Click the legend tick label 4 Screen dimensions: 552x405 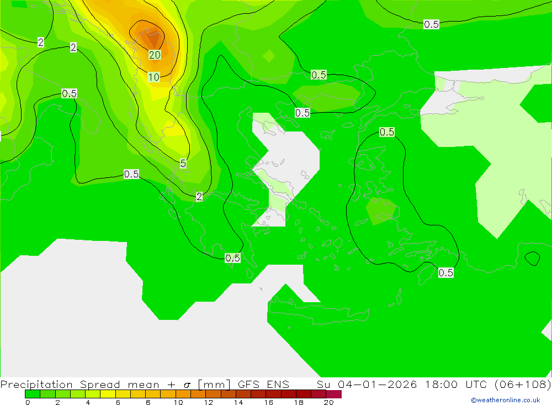[88, 402]
